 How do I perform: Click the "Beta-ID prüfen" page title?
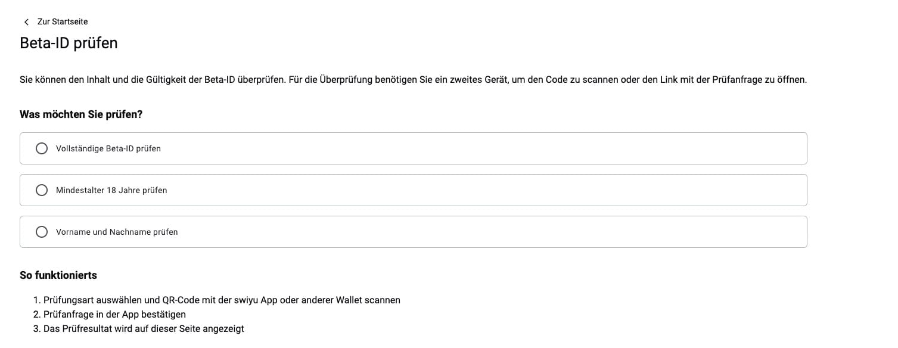click(x=69, y=44)
